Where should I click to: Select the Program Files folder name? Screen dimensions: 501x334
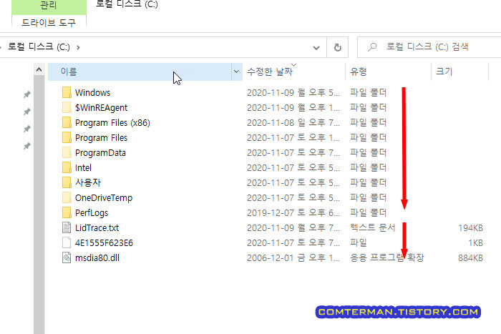pos(102,137)
